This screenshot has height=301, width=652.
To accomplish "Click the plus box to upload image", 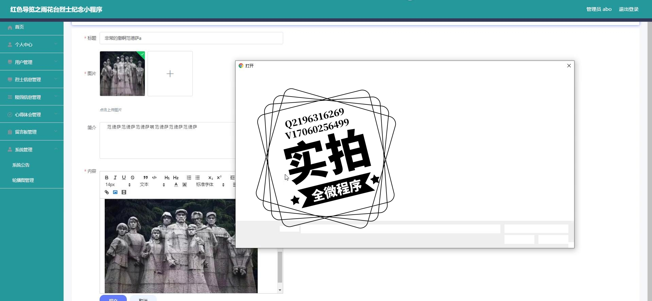I will (170, 73).
